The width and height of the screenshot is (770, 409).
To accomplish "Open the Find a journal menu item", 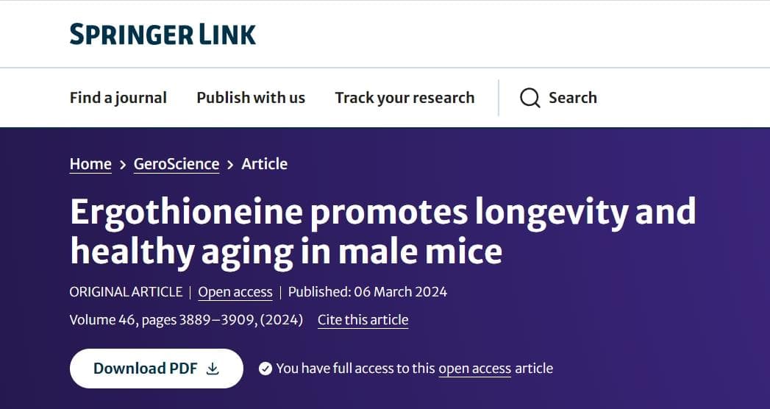I will pos(118,98).
